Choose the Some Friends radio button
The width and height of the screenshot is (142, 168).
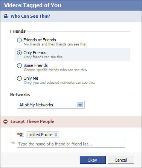pos(19,65)
